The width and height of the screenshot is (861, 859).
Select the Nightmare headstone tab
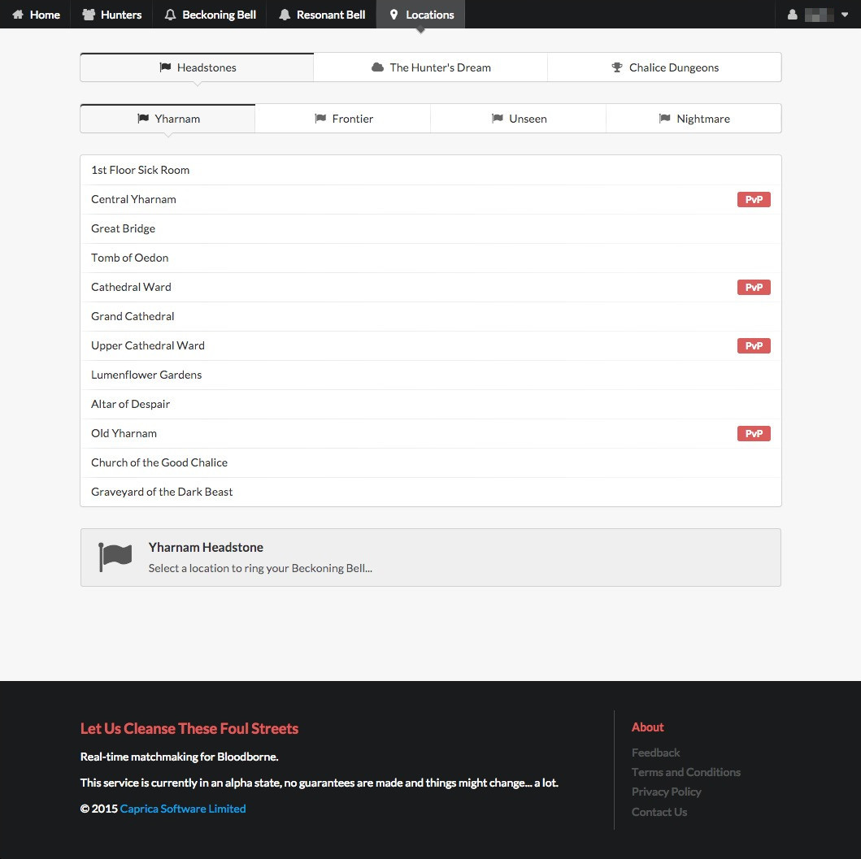[x=694, y=119]
